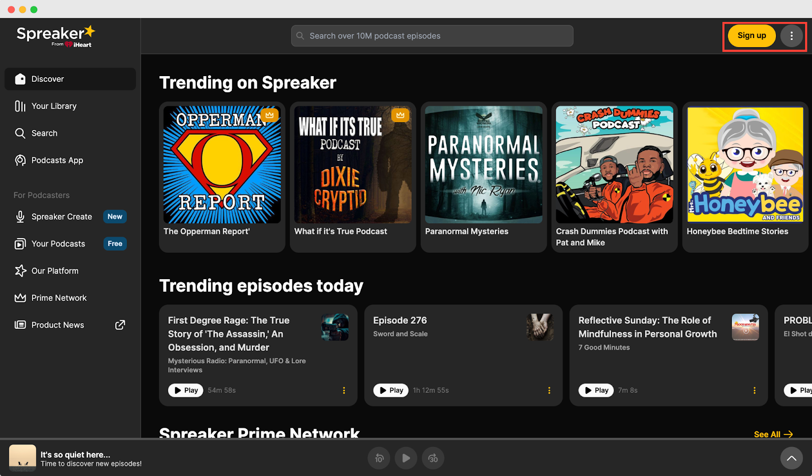
Task: Click Crash Dummies Podcast with Pat and Mike title
Action: 612,237
